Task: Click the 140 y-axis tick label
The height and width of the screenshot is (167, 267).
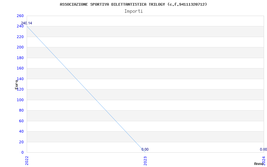Action: click(x=20, y=79)
